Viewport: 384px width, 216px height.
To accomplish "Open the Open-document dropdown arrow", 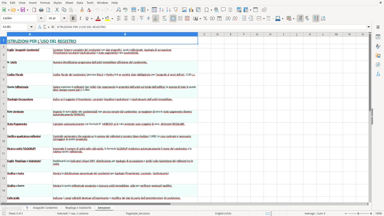I will 18,10.
